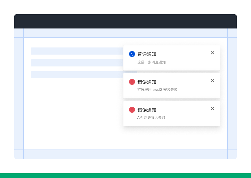The image size is (251, 178).
Task: Close the swol2 安装失败 error notification
Action: pyautogui.click(x=213, y=81)
